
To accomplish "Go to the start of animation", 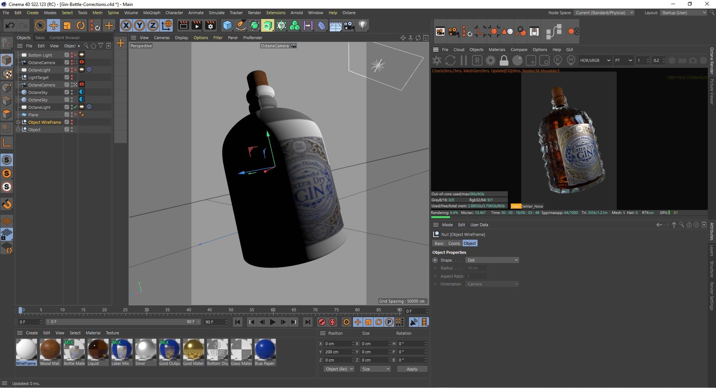I will point(238,322).
